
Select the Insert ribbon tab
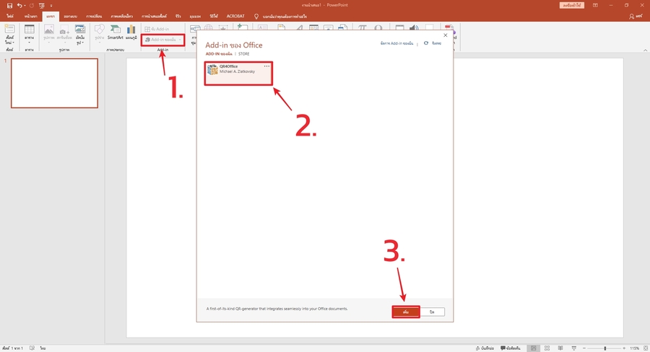[51, 17]
